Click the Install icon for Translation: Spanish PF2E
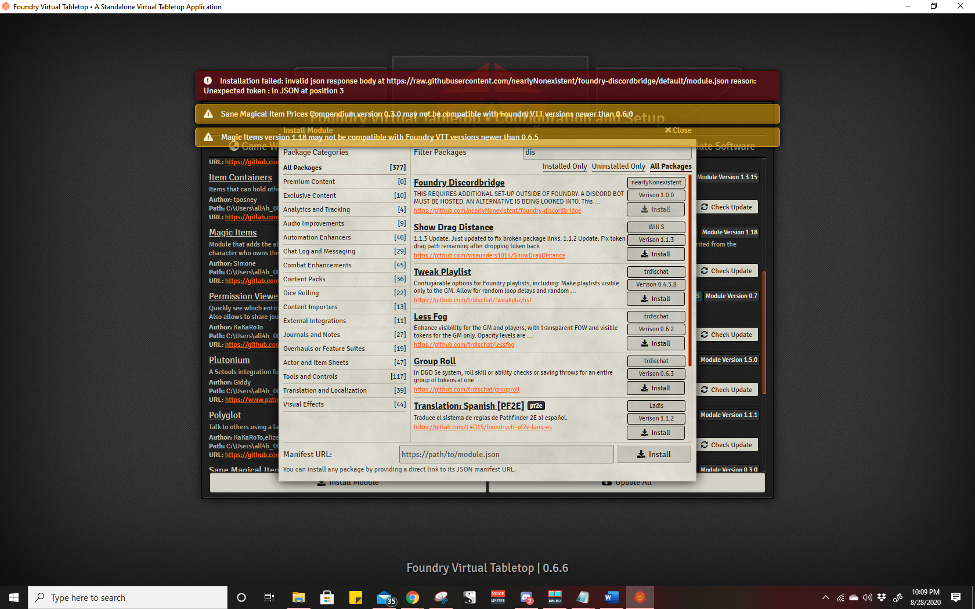975x609 pixels. pyautogui.click(x=656, y=432)
